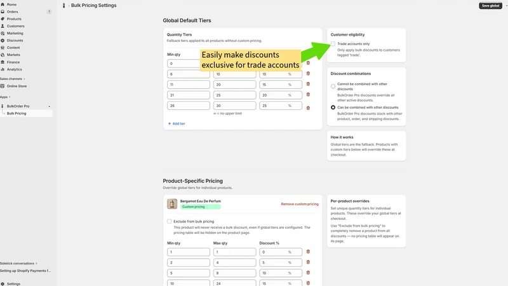Check Exclude from bulk pricing

(x=169, y=221)
